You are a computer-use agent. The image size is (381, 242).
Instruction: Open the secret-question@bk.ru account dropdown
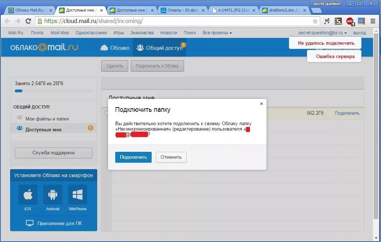click(322, 33)
